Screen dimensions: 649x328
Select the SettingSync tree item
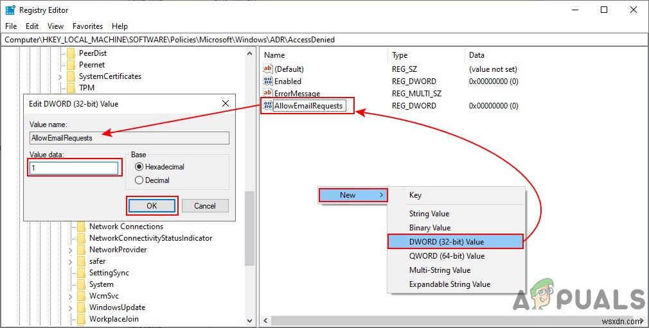(109, 273)
